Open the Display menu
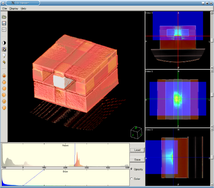Viewport: 214px width, 188px height. pos(14,8)
